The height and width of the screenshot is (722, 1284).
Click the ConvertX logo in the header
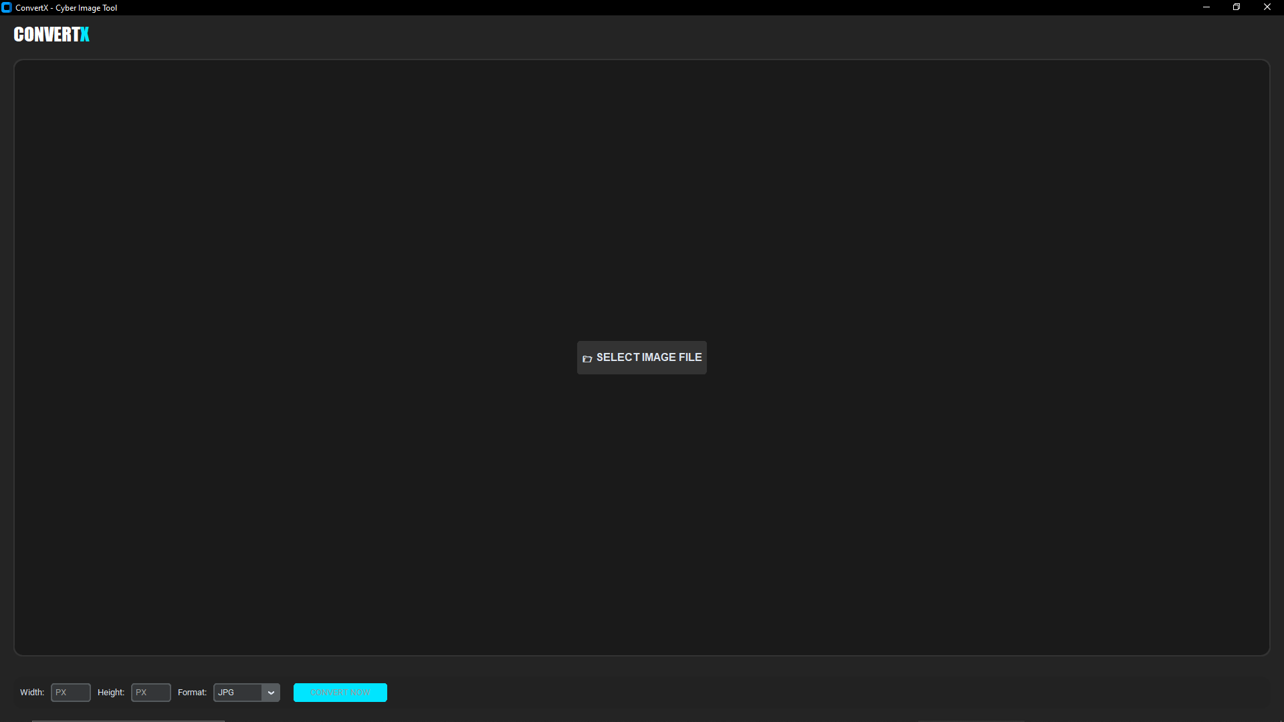(51, 35)
